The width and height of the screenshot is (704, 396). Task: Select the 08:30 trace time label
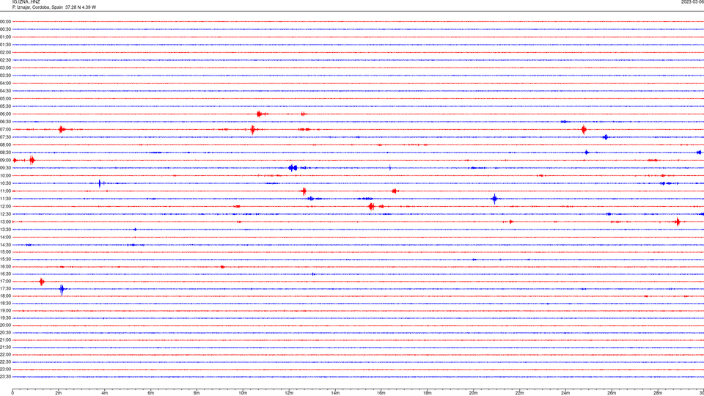(x=5, y=153)
